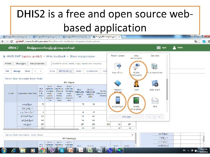The width and height of the screenshot is (210, 157).
Task: Open the Profile menu in green header
Action: click(178, 48)
